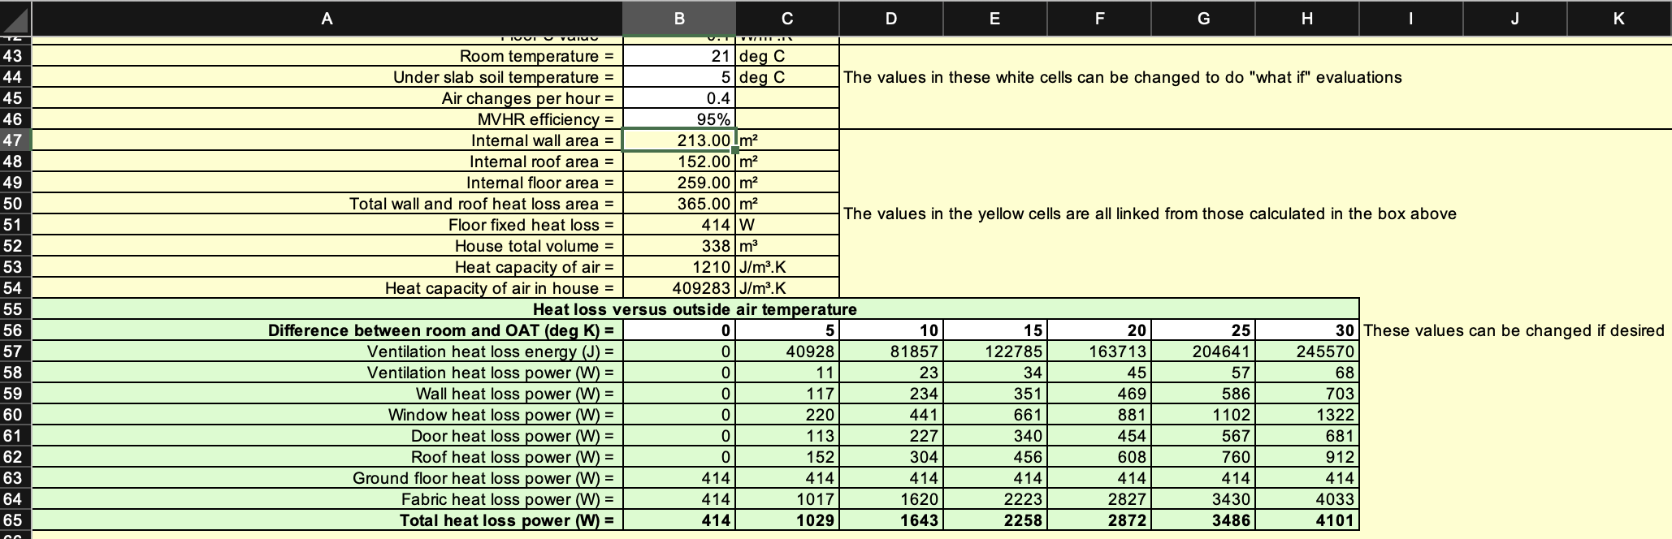The width and height of the screenshot is (1672, 539).
Task: Select the column K header
Action: point(1618,18)
